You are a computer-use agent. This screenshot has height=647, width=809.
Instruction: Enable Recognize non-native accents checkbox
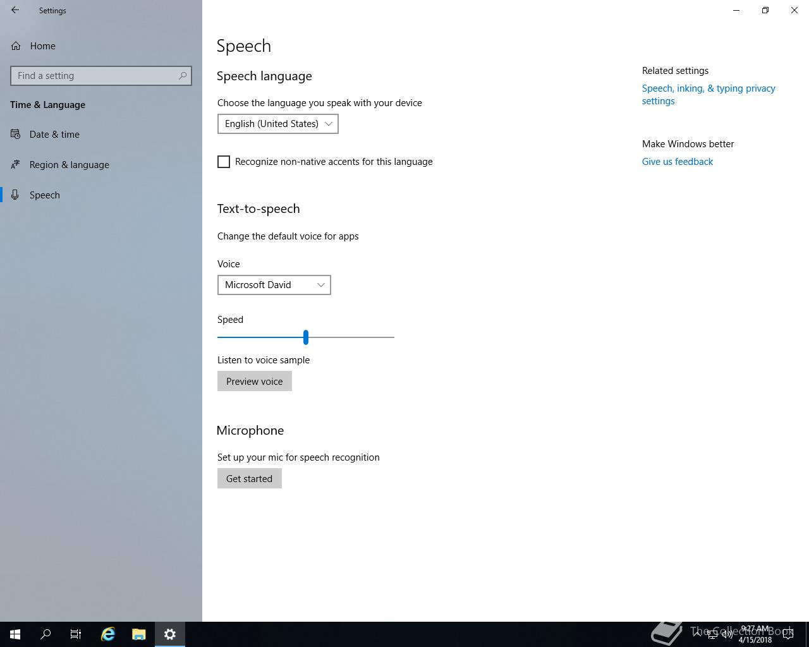pyautogui.click(x=224, y=162)
